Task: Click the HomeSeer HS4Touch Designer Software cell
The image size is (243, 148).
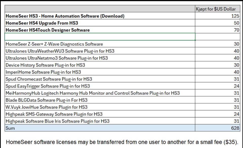Action: pos(100,30)
